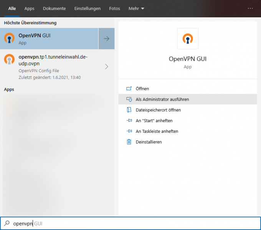261x230 pixels.
Task: Choose Öffnen in the actions list
Action: (x=188, y=89)
